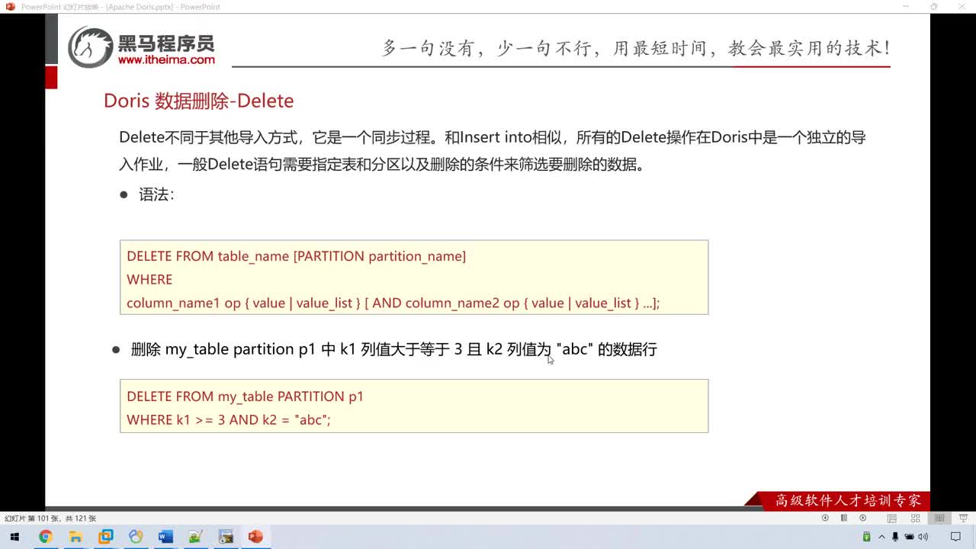
Task: Expand hidden system tray icons chevron
Action: pos(881,537)
